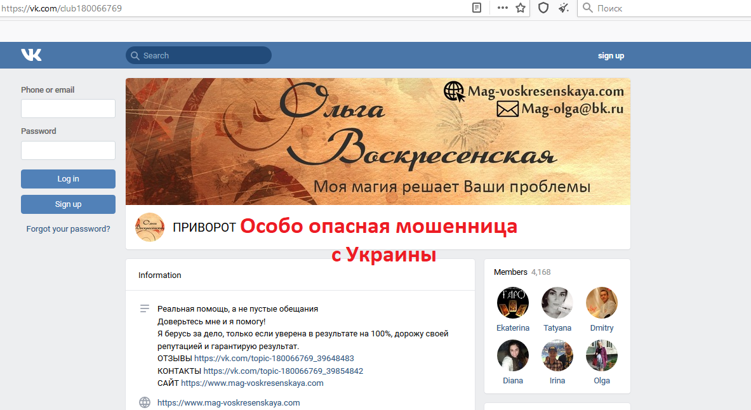Open Dmitry's member avatar
Image resolution: width=751 pixels, height=410 pixels.
(601, 303)
